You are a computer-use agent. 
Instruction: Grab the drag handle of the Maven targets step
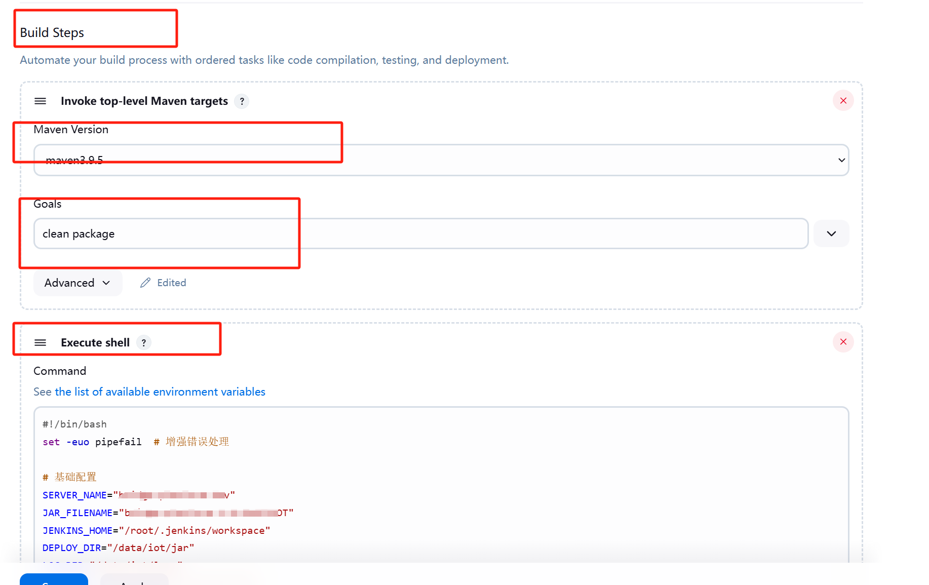point(40,101)
